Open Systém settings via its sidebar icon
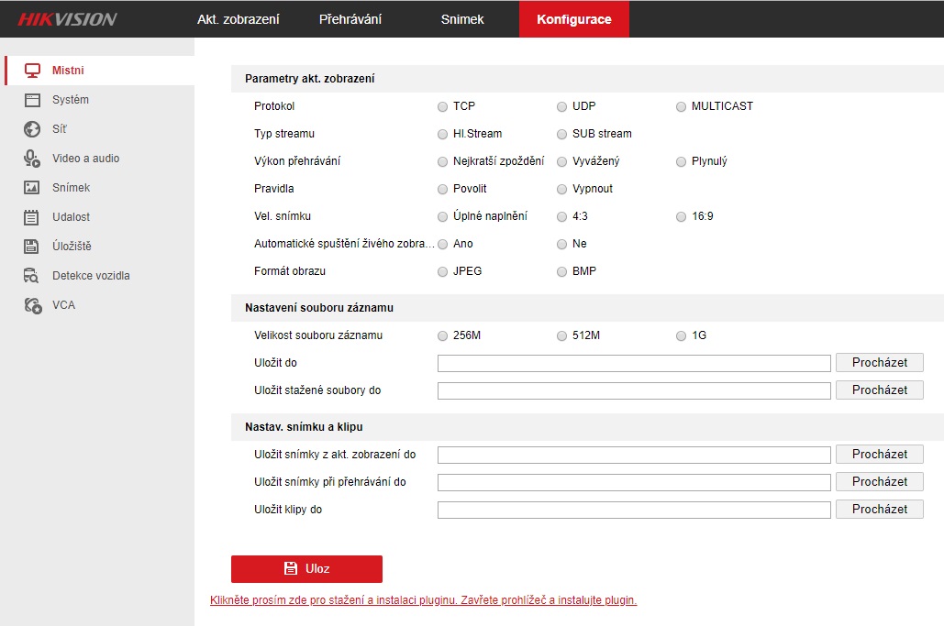Viewport: 944px width, 626px height. point(32,100)
